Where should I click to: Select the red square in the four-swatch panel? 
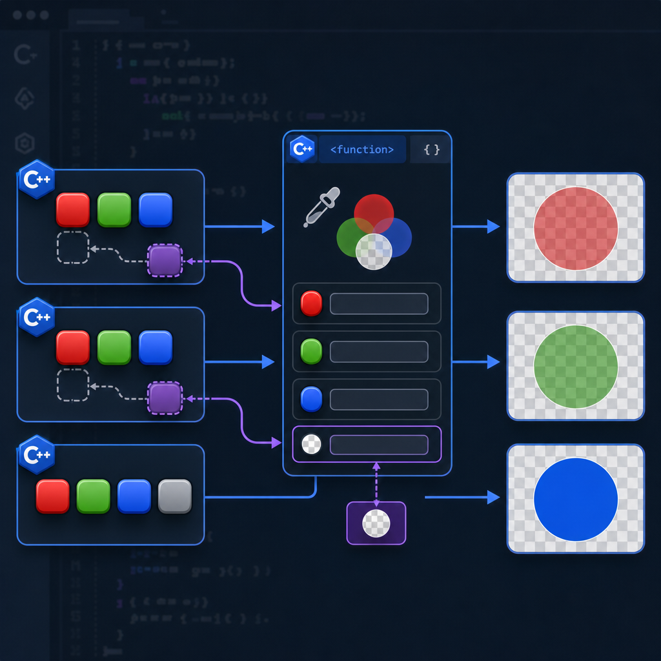(x=53, y=496)
